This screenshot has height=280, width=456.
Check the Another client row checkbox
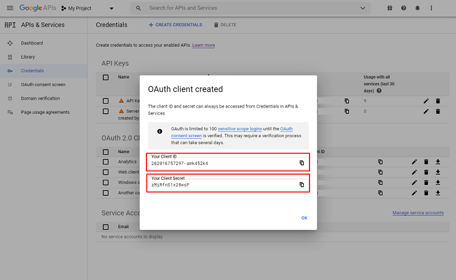coord(105,193)
